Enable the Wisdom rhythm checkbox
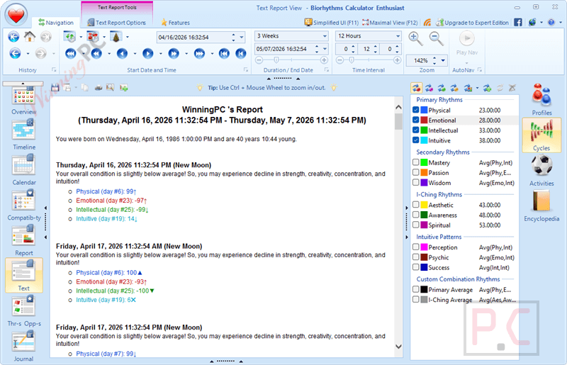Screen dimensions: 567x365 (415, 182)
